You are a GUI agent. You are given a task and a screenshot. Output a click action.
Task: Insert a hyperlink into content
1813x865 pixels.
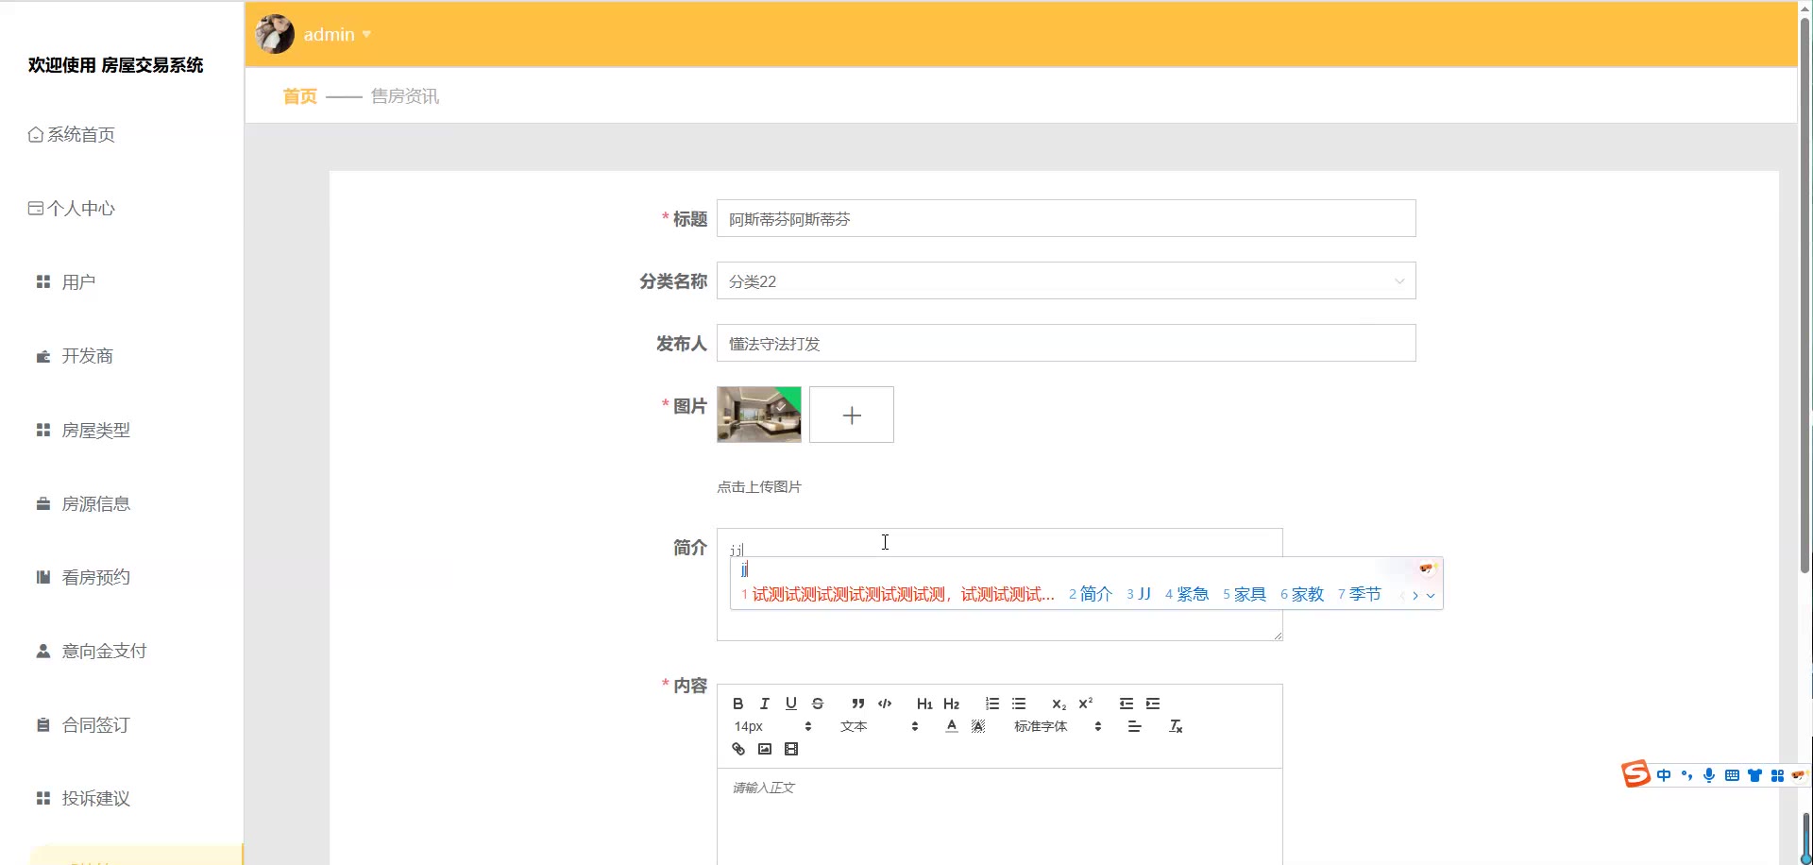tap(738, 749)
